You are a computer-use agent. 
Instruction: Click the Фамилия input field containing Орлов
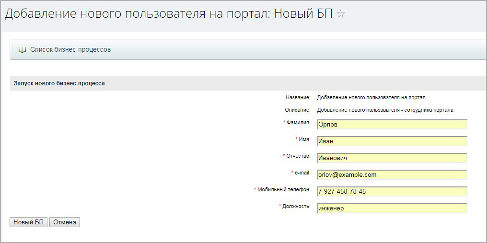392,125
